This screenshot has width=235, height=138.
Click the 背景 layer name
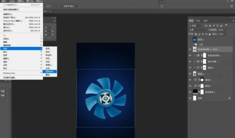click(200, 98)
